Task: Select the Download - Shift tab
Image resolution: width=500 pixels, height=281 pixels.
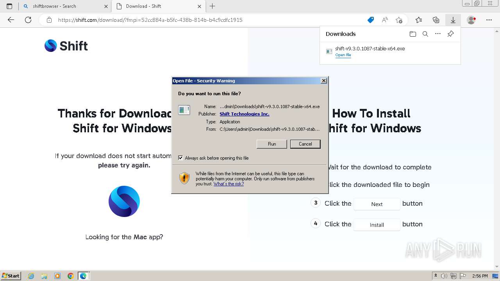Action: (158, 6)
